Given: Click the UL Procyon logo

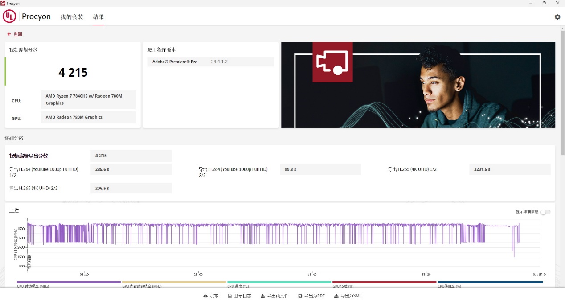Looking at the screenshot, I should tap(27, 16).
